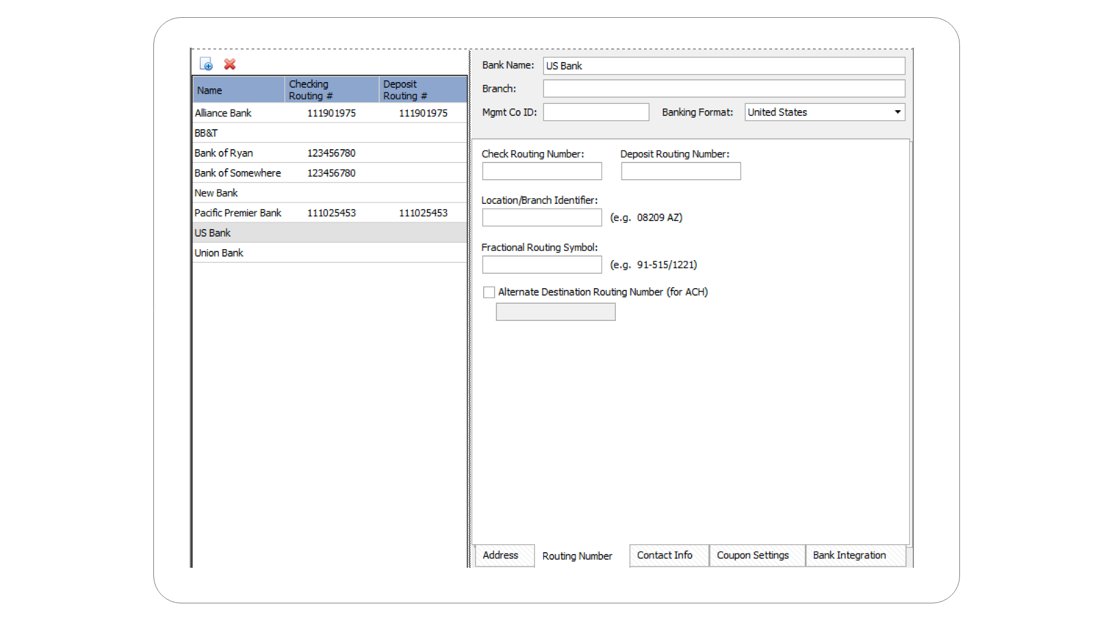Viewport: 1103px width, 620px height.
Task: Select the Routing Number tab
Action: pyautogui.click(x=577, y=556)
